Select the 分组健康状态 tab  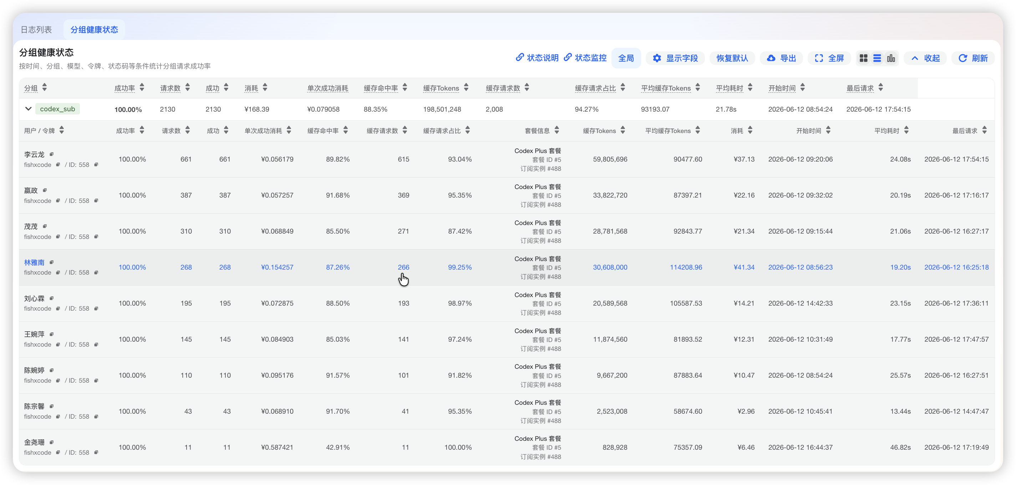[x=94, y=30]
